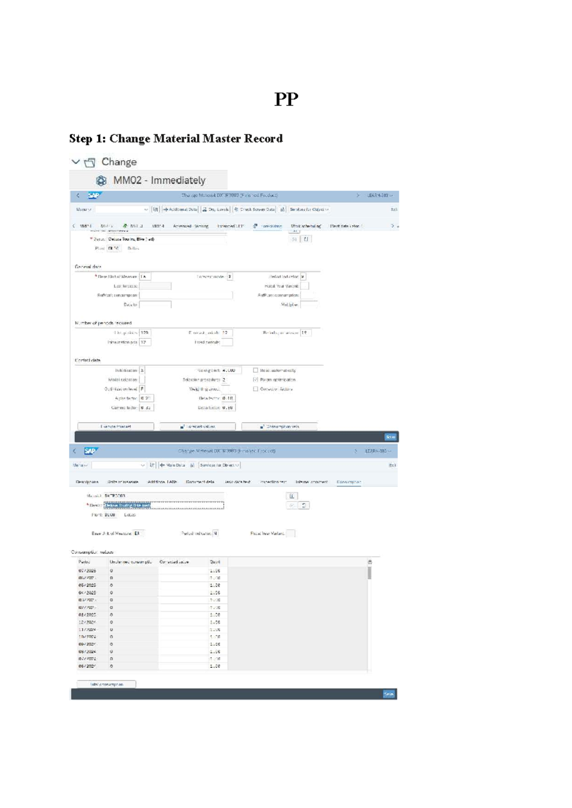Click the forward arrow in Forecasting window header
Viewport: 572px width, 808px height.
[x=358, y=195]
